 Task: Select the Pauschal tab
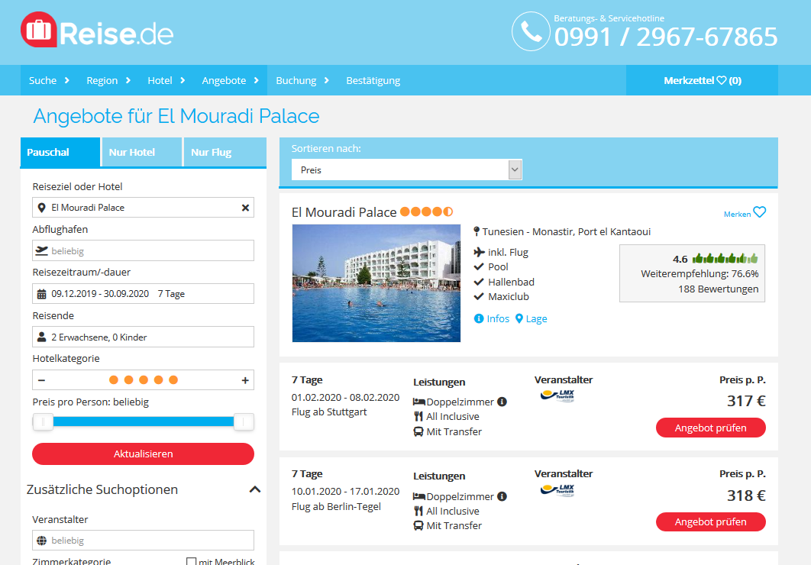point(60,152)
